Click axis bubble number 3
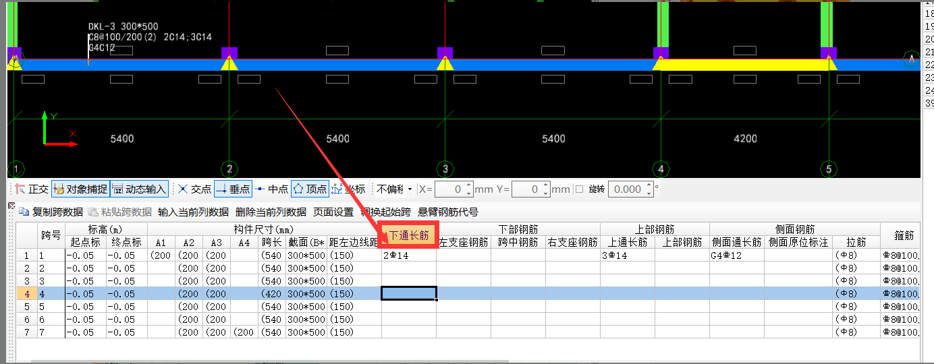 [445, 169]
